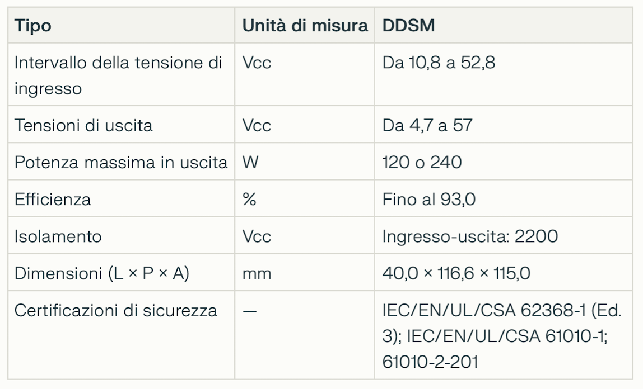
Task: Click the Efficienza row label
Action: (53, 199)
